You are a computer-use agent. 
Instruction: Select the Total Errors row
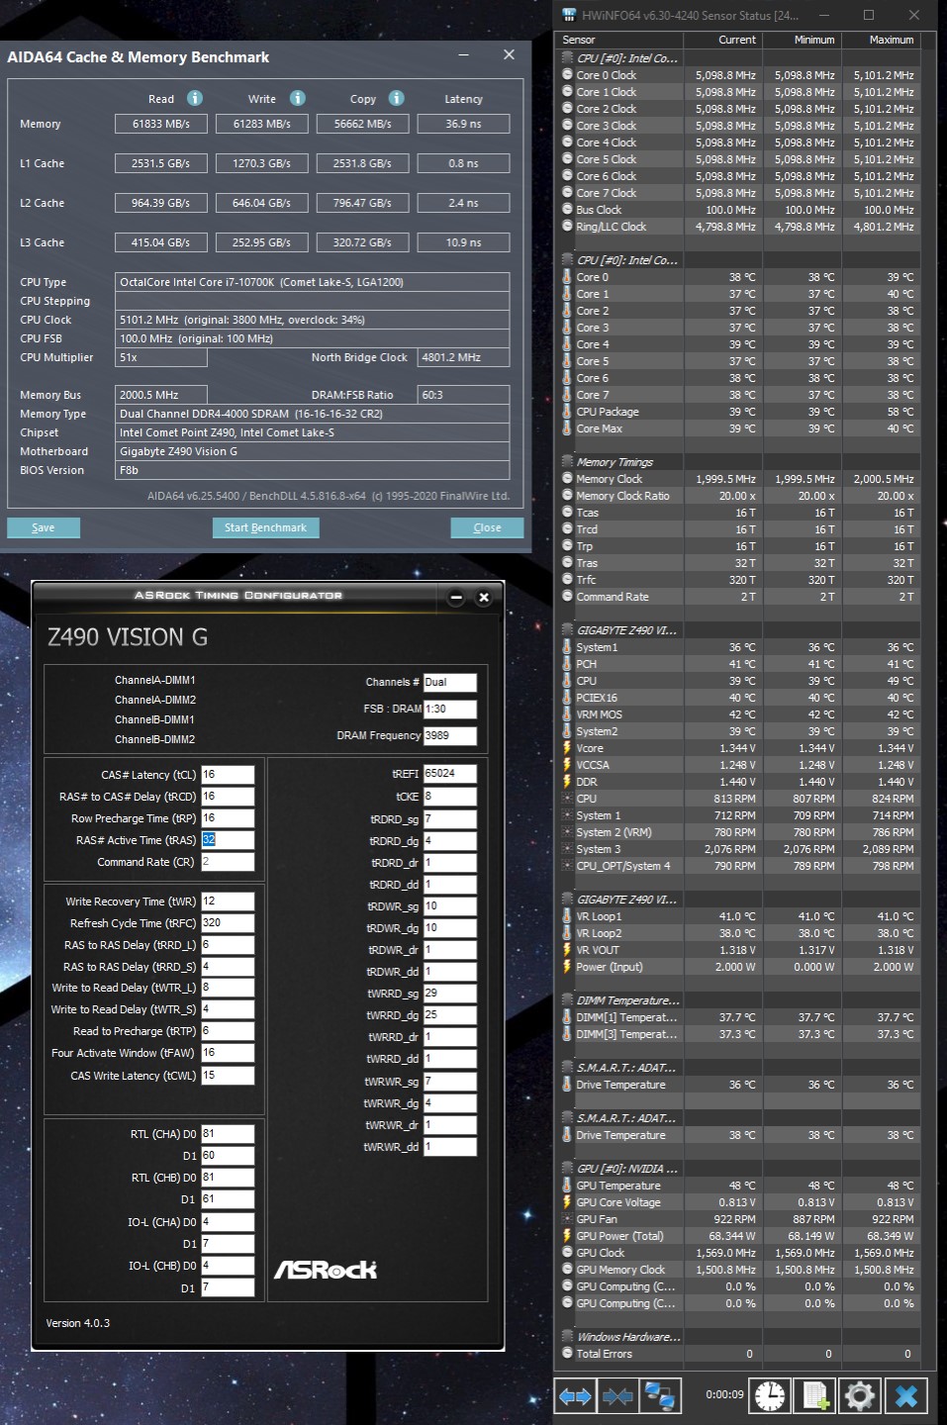738,1354
